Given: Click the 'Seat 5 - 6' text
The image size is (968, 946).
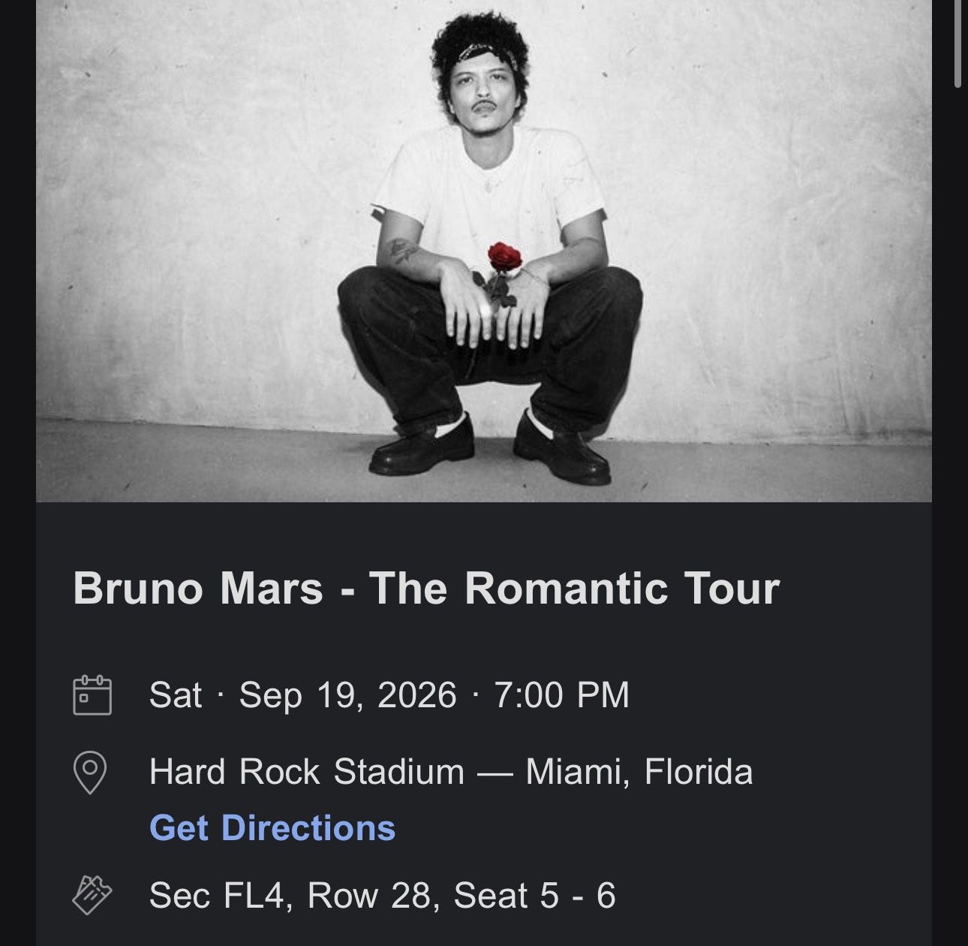Looking at the screenshot, I should tap(534, 895).
